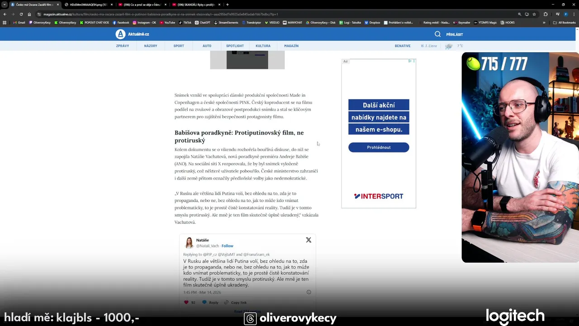
Task: Like the tweet with the heart icon
Action: pos(186,302)
